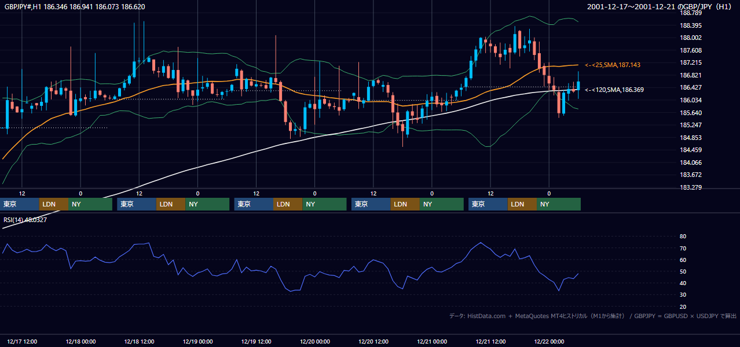Click the 12/21 12:00 time label
Screen dimensions: 740x347
coord(490,342)
